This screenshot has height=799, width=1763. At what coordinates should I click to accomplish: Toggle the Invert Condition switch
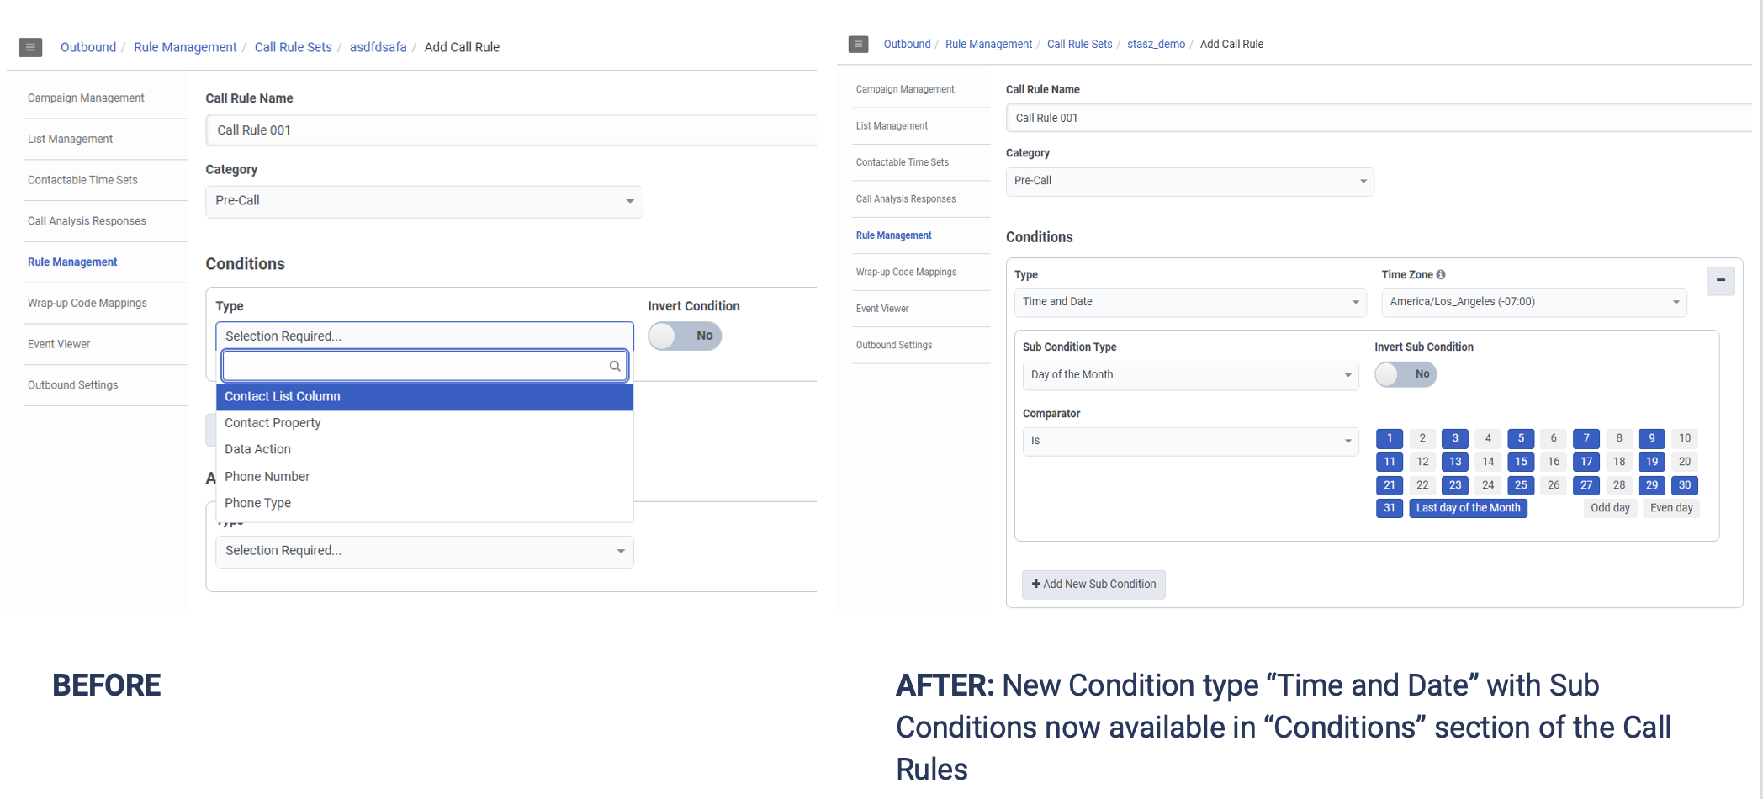pyautogui.click(x=685, y=336)
